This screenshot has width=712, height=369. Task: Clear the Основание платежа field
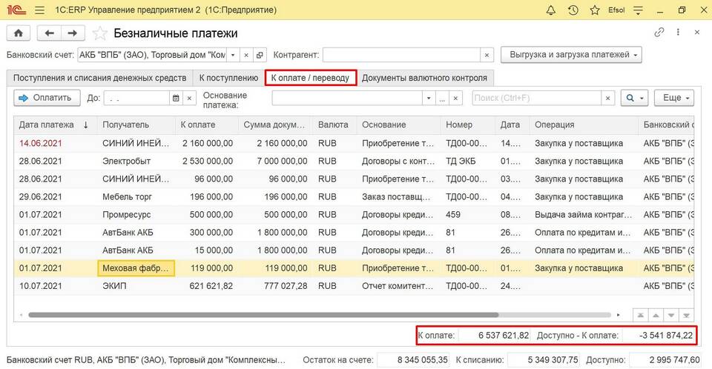455,98
